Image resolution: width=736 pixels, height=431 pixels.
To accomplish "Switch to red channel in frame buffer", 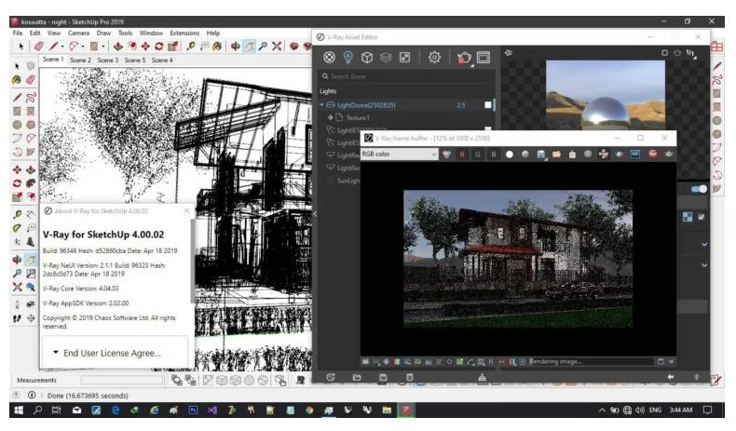I will coord(460,154).
